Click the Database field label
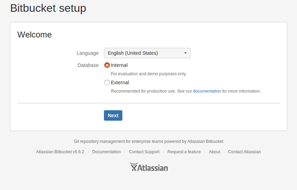 88,65
